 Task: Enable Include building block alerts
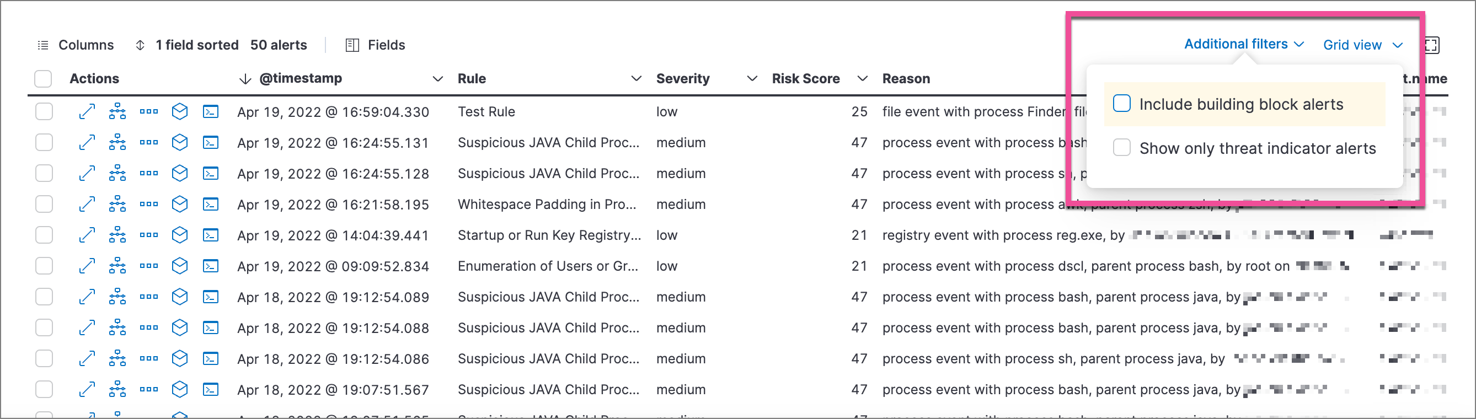click(x=1121, y=104)
